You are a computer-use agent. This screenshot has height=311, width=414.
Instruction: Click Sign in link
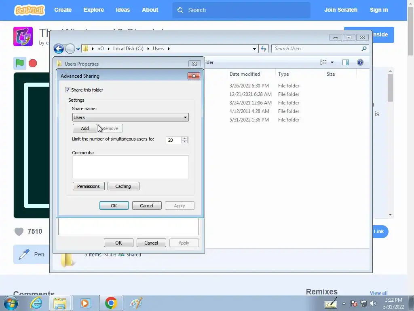coord(378,10)
